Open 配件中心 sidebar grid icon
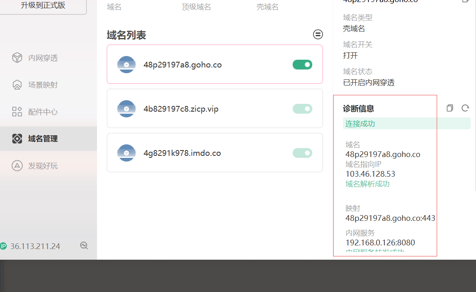The image size is (476, 292). pos(17,112)
